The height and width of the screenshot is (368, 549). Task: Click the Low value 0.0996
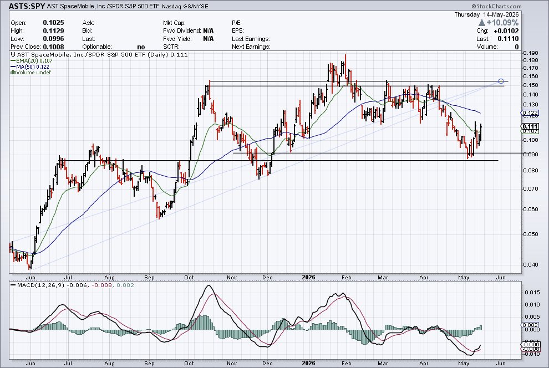(x=54, y=39)
